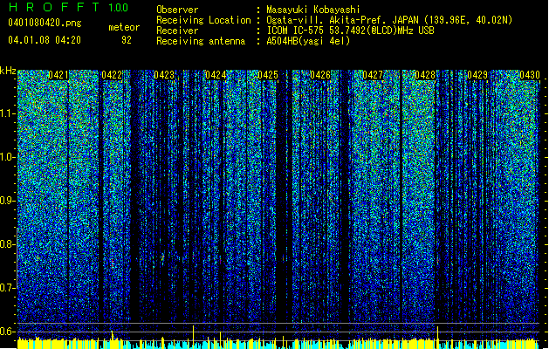Click the timestamp 04.01.08 04:20
Image resolution: width=549 pixels, height=349 pixels.
[x=45, y=40]
